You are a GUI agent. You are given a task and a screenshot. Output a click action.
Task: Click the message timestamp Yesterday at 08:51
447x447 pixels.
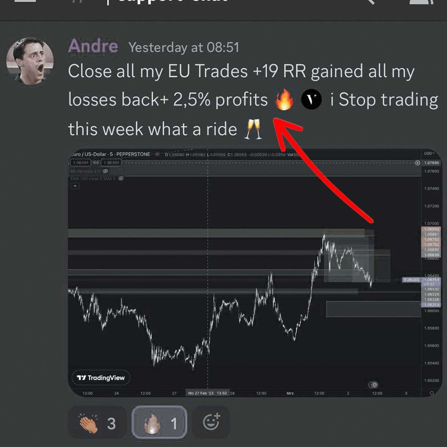coord(184,47)
